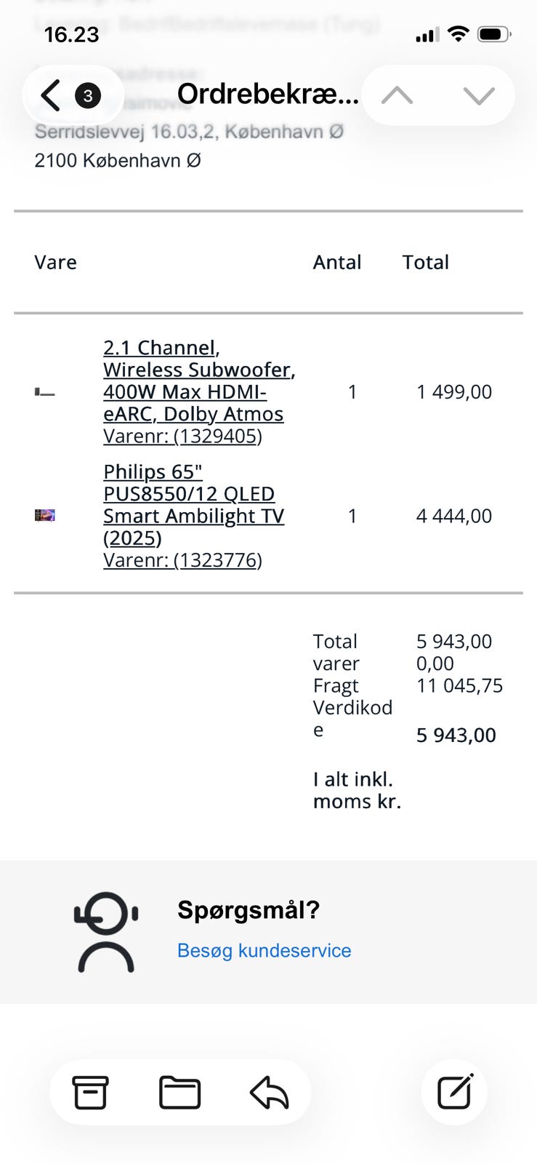Open the Philips 65" QLED TV link
This screenshot has width=537, height=1164.
[x=193, y=505]
